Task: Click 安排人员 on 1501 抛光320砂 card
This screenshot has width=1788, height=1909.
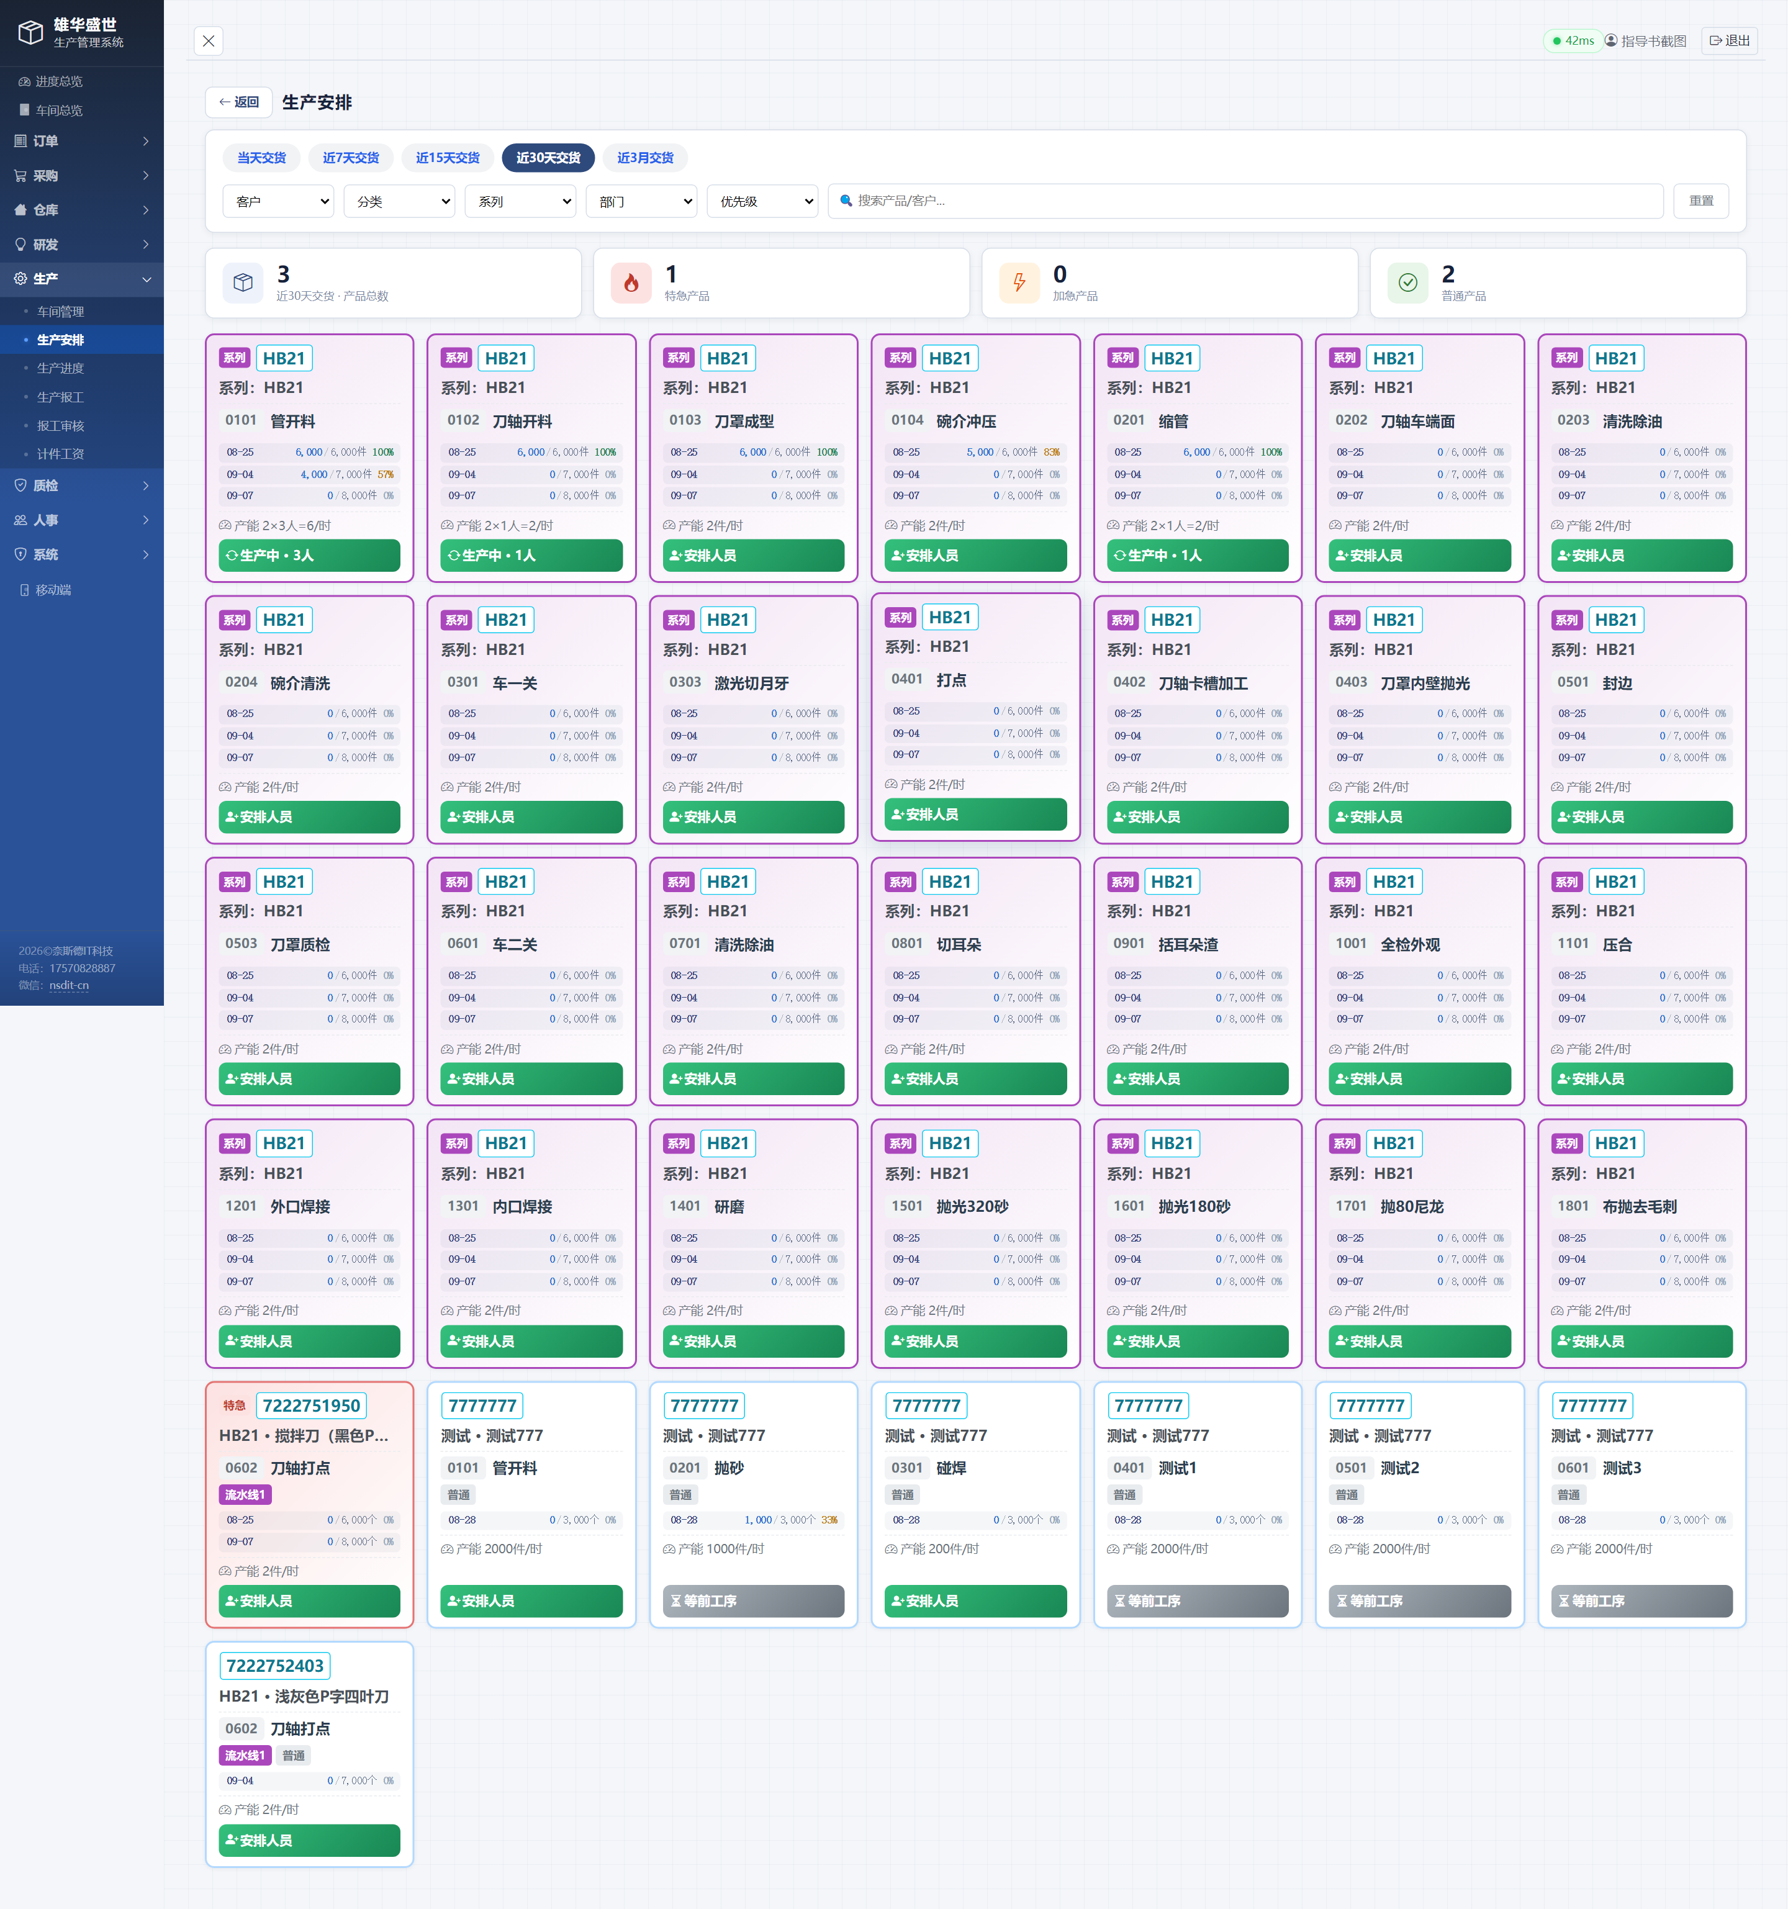Action: coord(975,1342)
